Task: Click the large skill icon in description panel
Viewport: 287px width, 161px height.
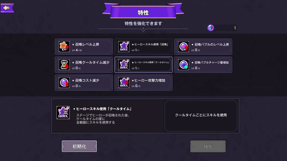Action: (x=63, y=113)
